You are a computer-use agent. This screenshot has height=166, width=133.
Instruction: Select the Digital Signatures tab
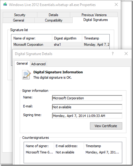tap(95, 20)
